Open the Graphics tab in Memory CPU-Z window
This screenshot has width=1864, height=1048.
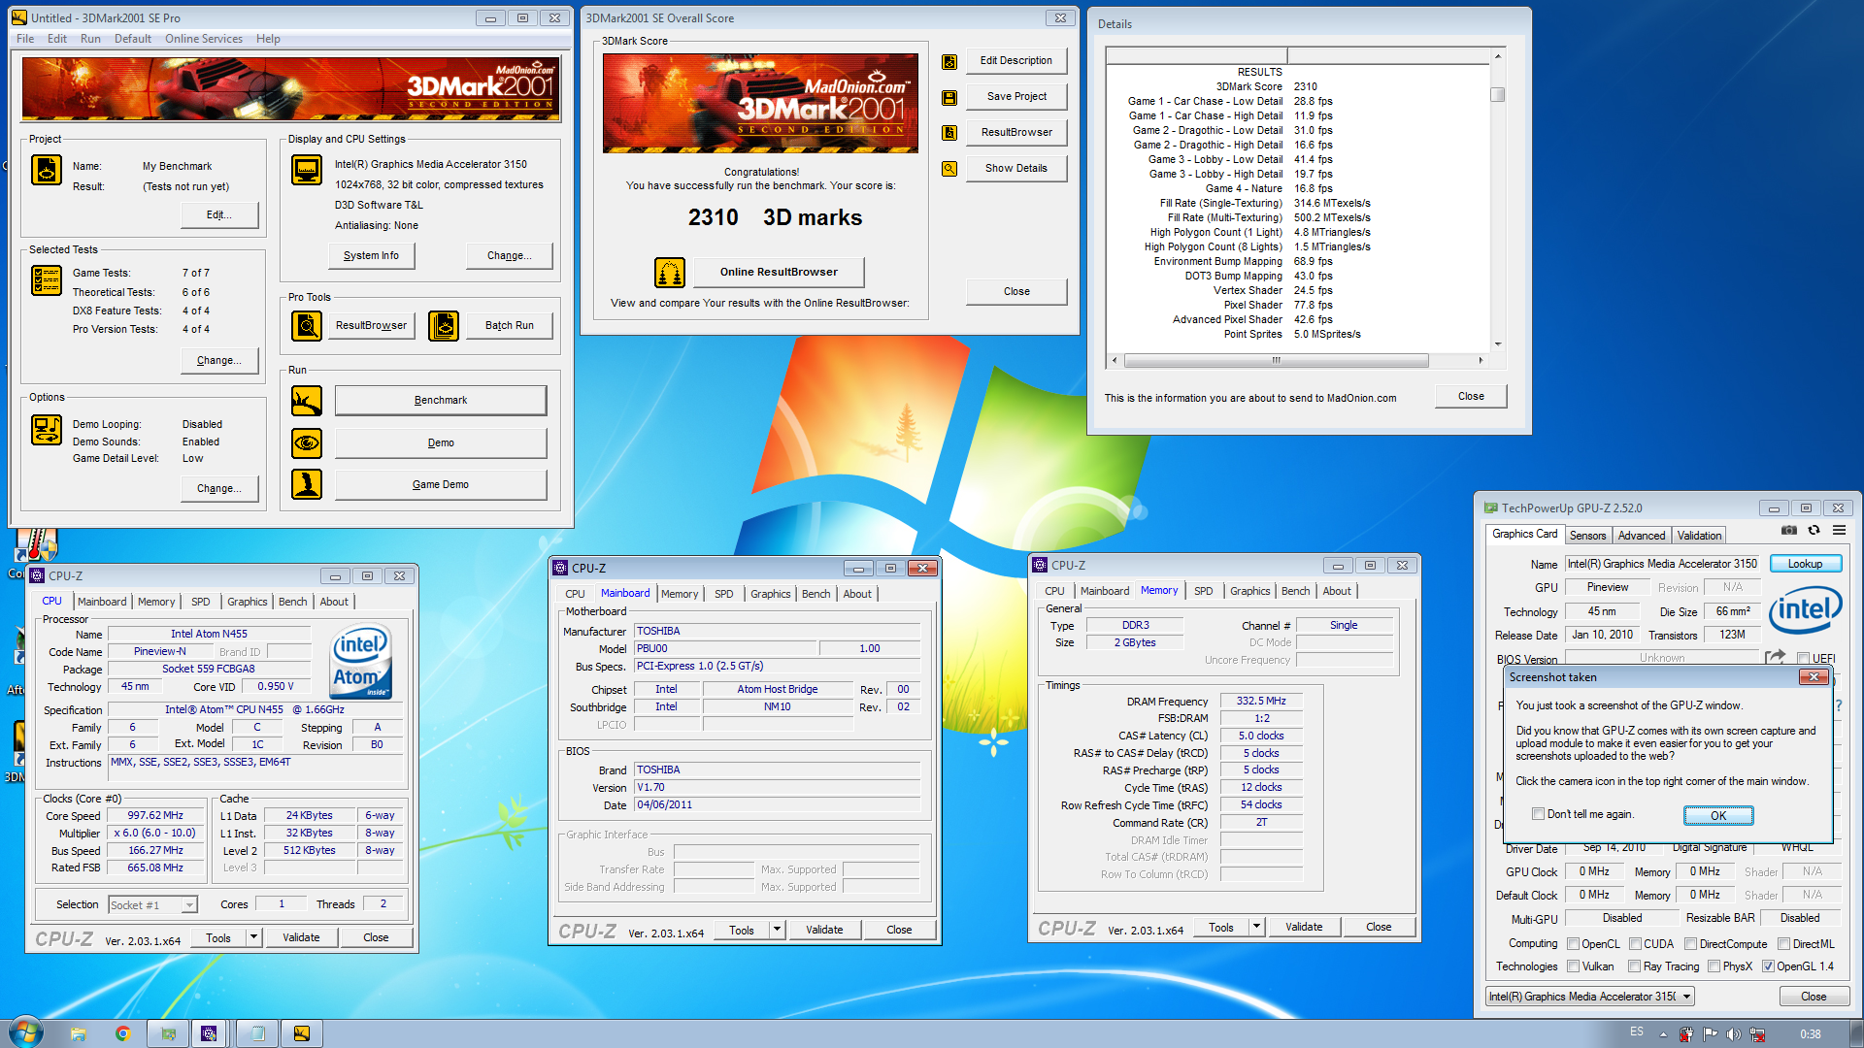1250,591
